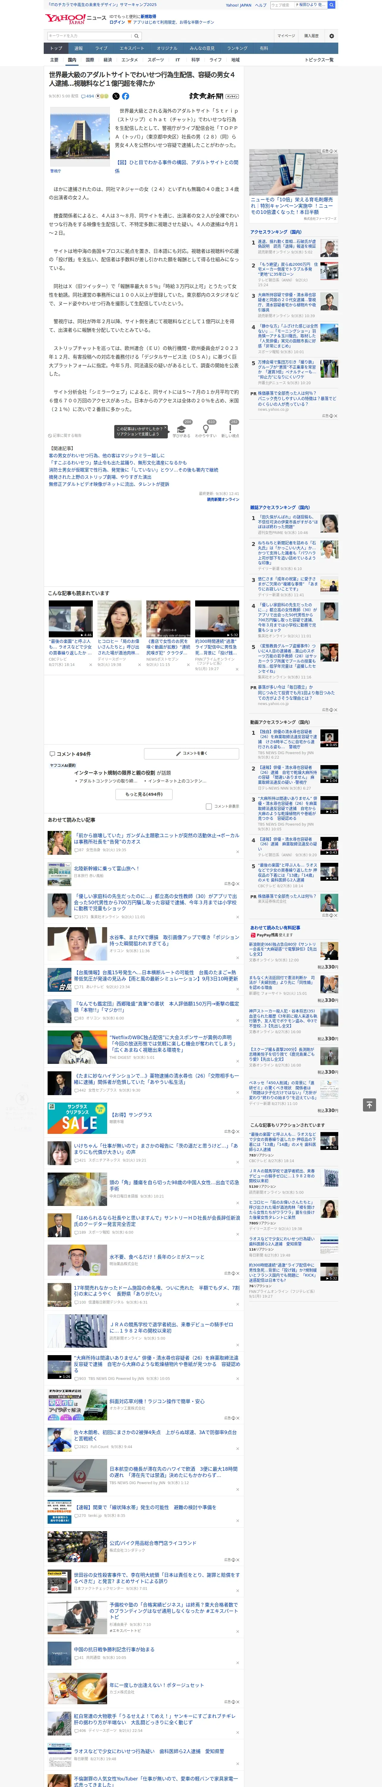This screenshot has height=1787, width=382.
Task: Dismiss the デイリースポーツ recommended article
Action: (x=139, y=664)
